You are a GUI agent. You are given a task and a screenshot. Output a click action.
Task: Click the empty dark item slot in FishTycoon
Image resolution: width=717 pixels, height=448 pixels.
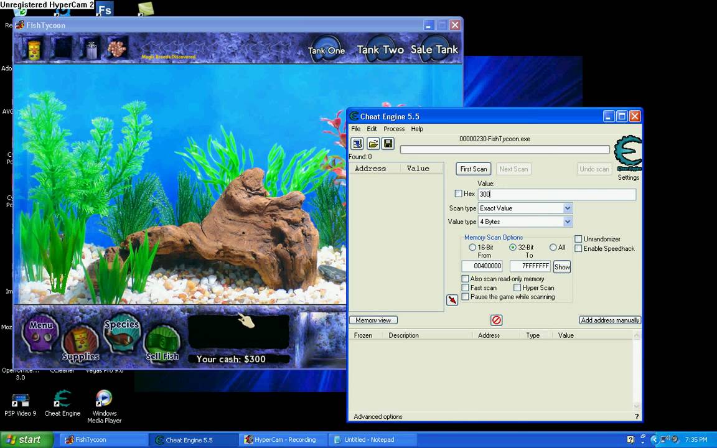(62, 49)
